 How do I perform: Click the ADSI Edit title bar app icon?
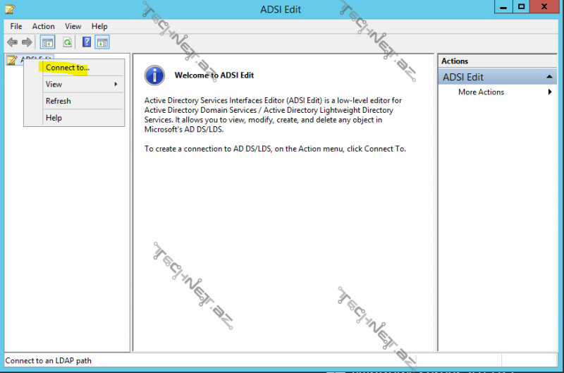(9, 8)
